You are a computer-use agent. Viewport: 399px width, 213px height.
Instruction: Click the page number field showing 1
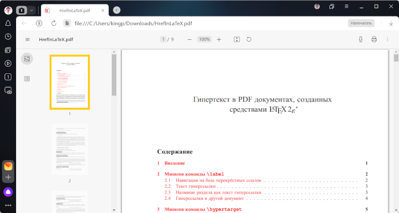[x=163, y=39]
